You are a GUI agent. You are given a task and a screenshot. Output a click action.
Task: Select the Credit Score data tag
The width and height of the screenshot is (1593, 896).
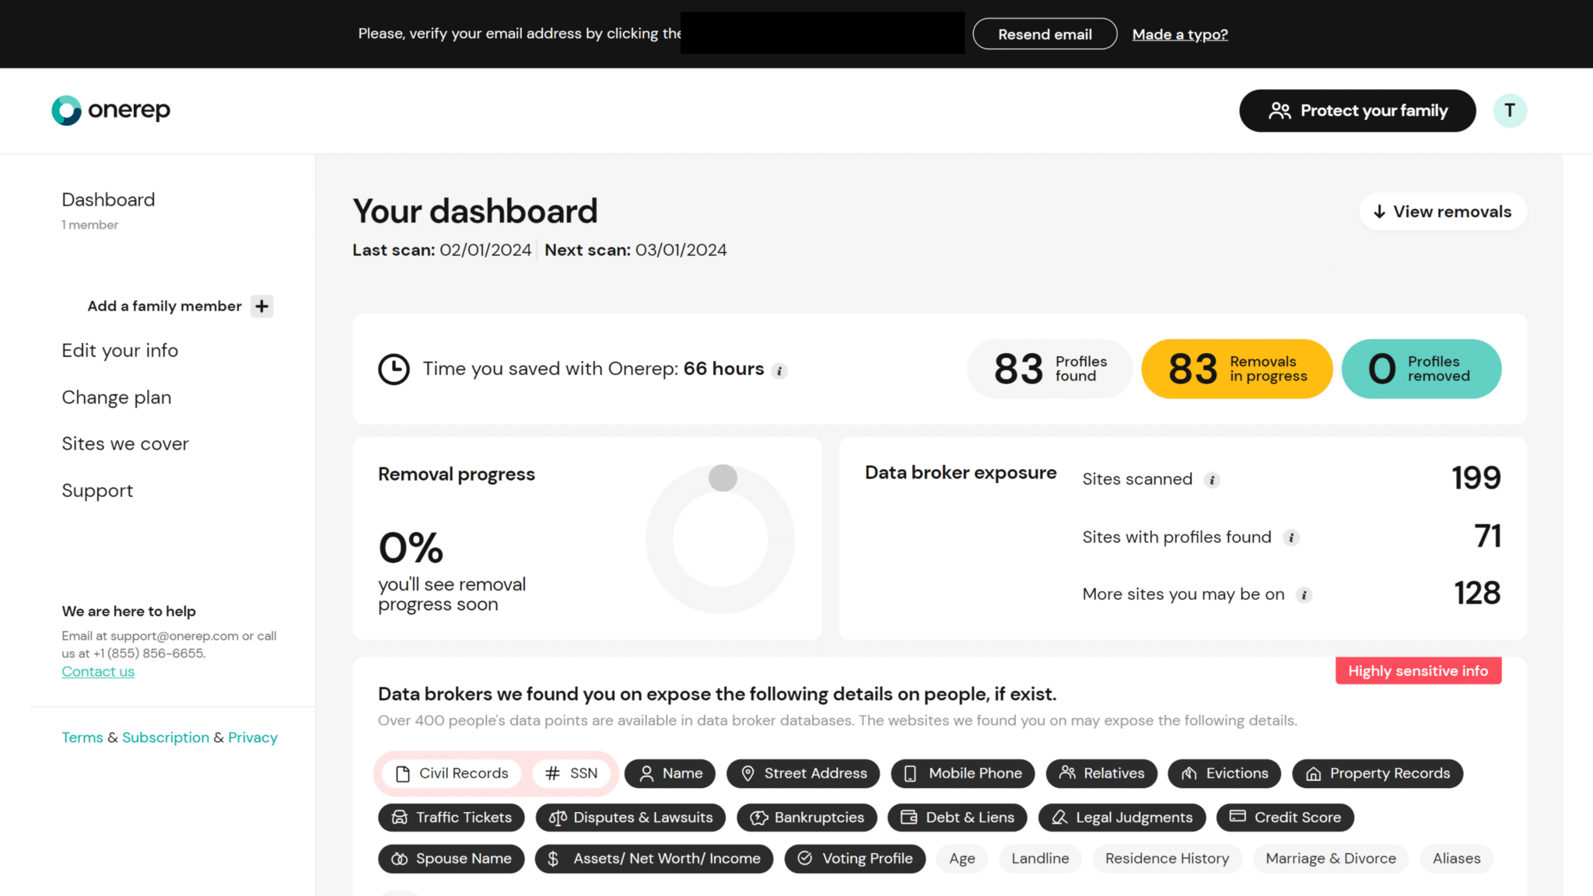click(1284, 817)
